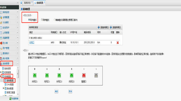Expand 系统监控 with its plus button
The image size is (181, 101).
point(18,12)
